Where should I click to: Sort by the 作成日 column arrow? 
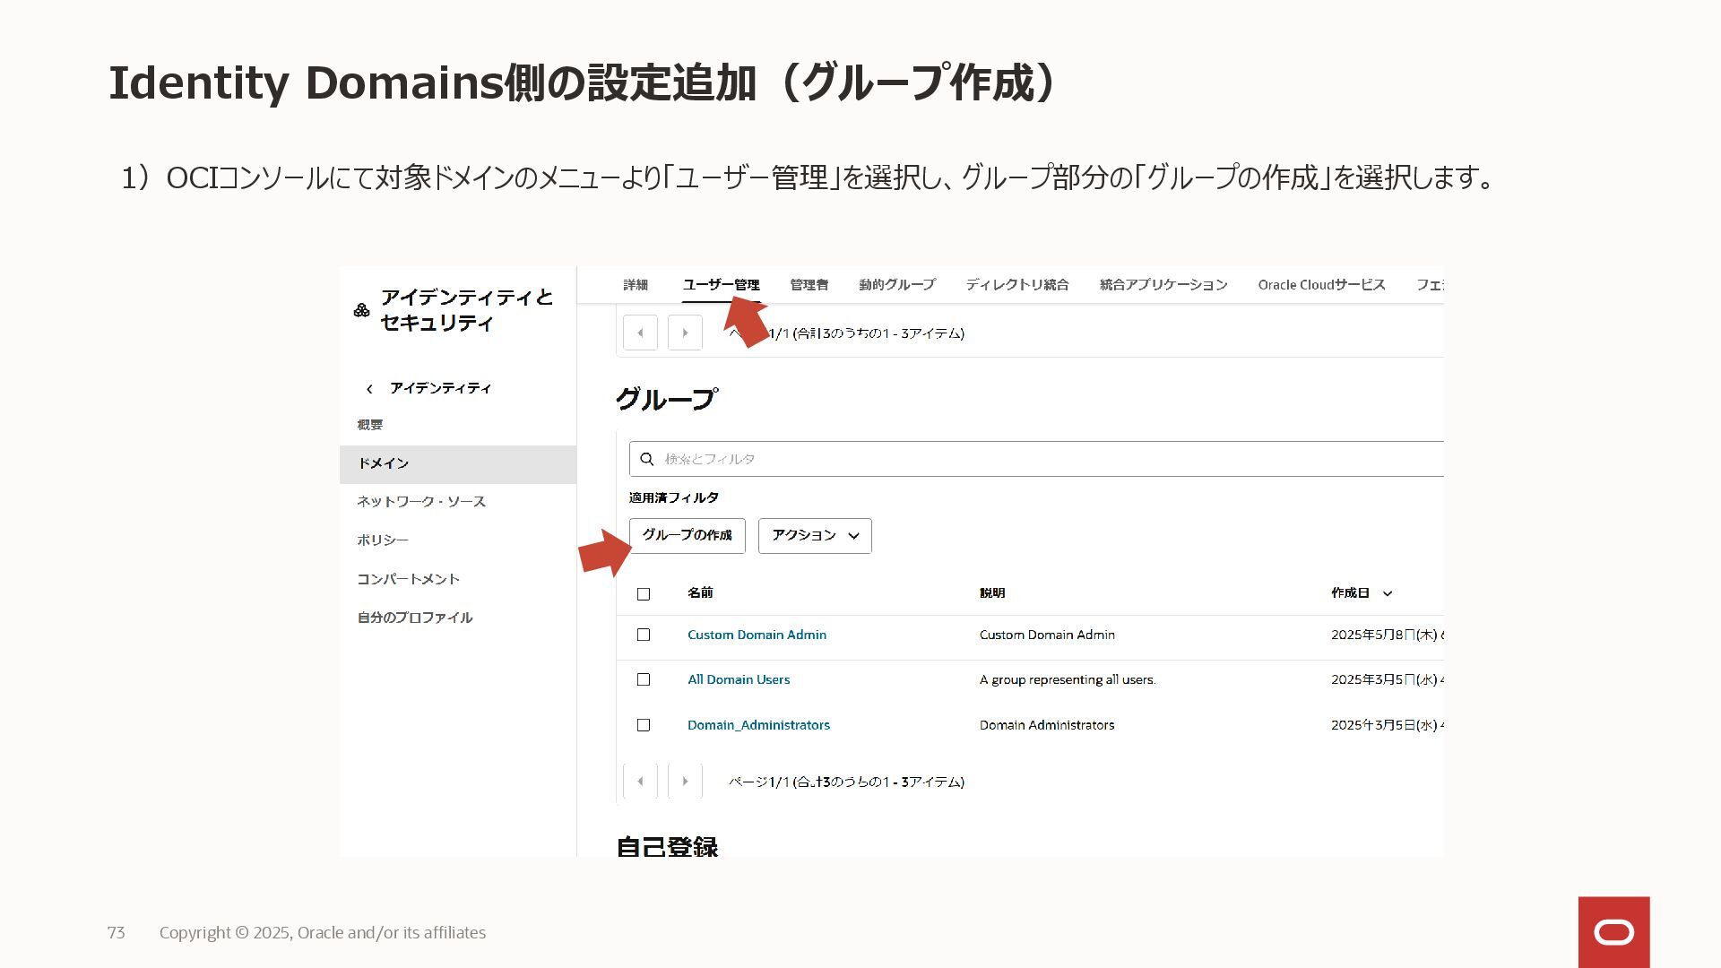[1388, 593]
